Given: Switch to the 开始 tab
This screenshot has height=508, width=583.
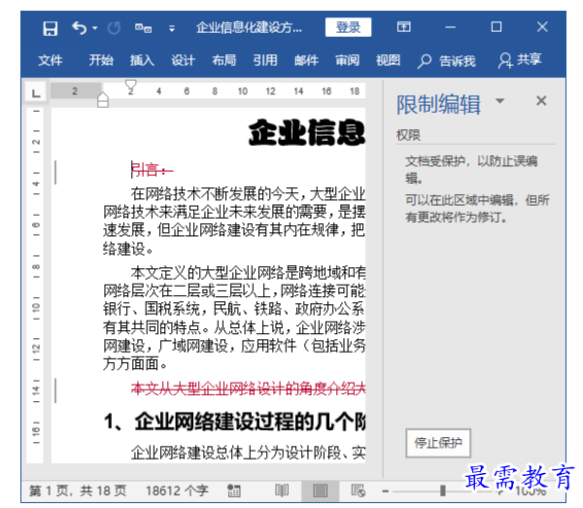Looking at the screenshot, I should [x=101, y=60].
